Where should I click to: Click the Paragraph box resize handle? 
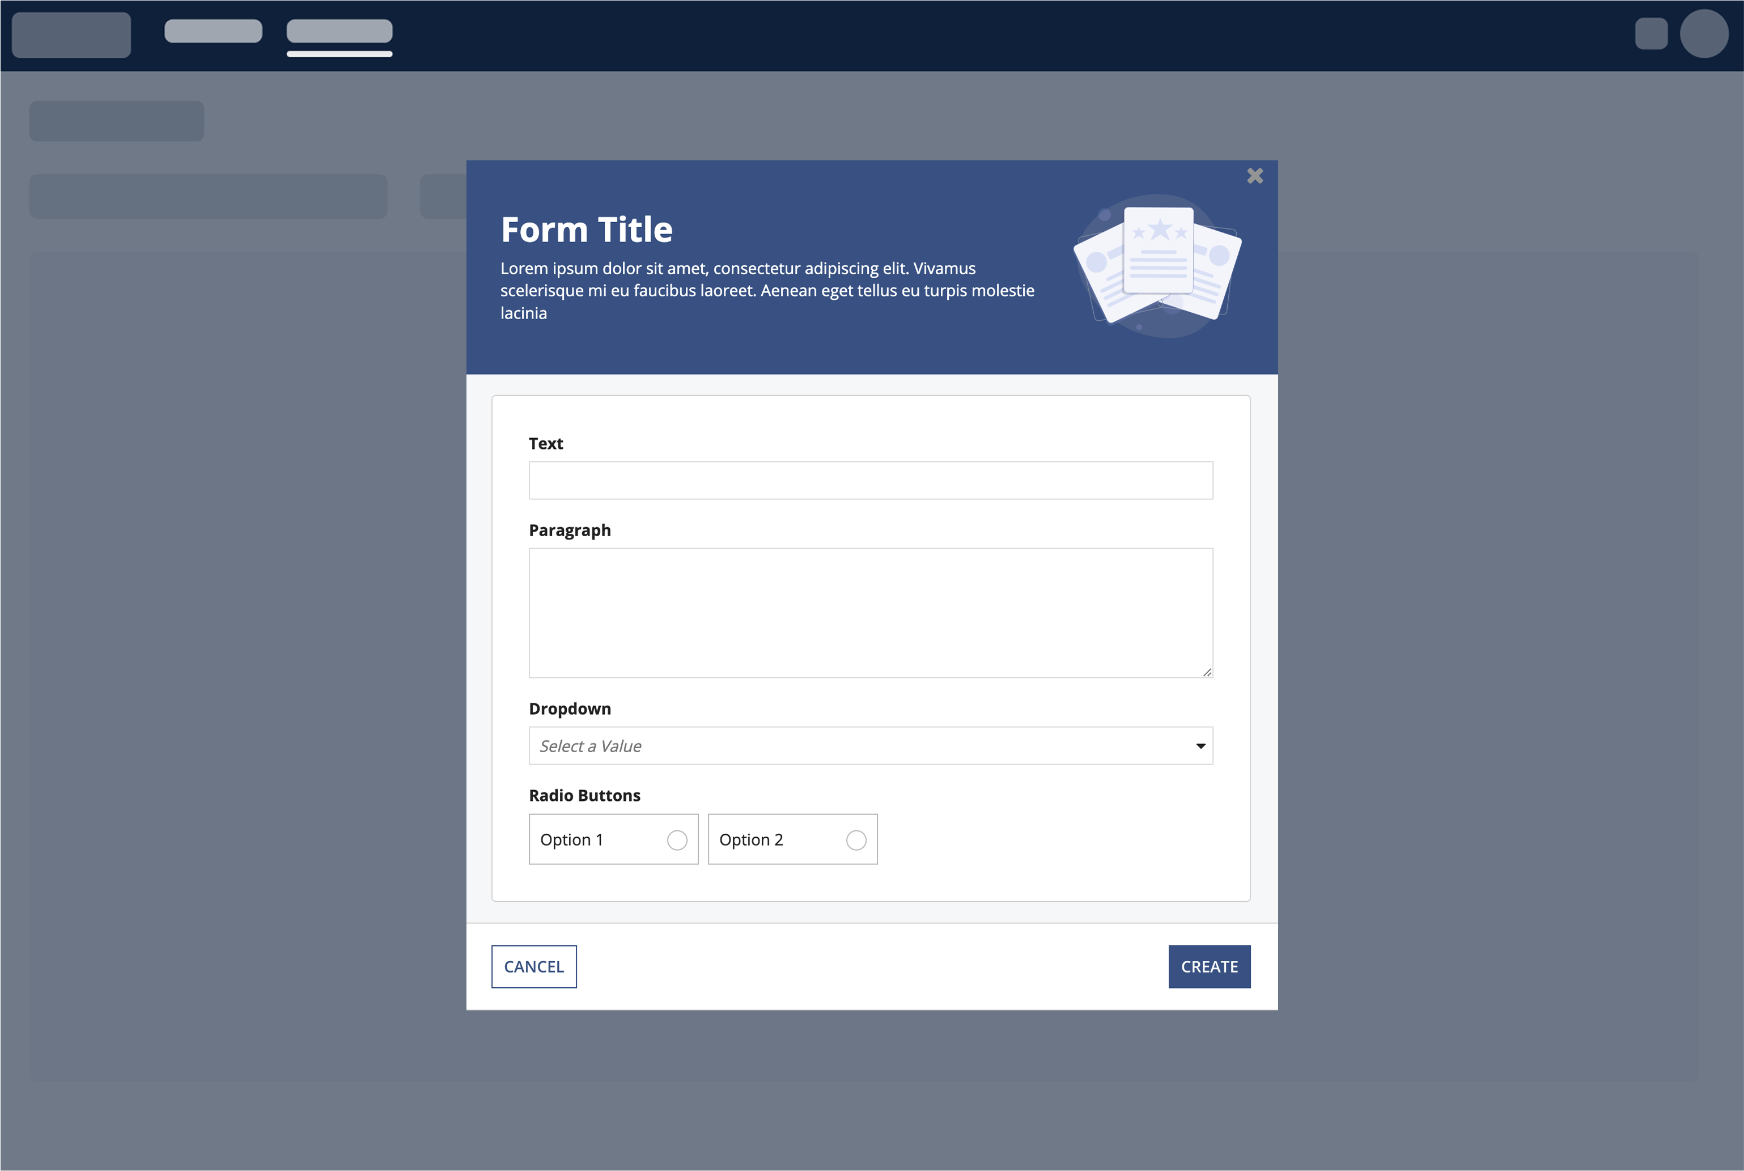click(x=1207, y=672)
